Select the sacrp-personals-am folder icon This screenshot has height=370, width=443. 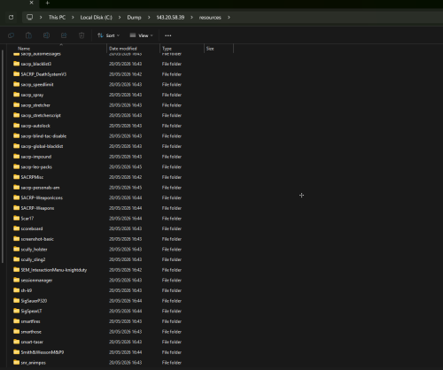click(17, 188)
